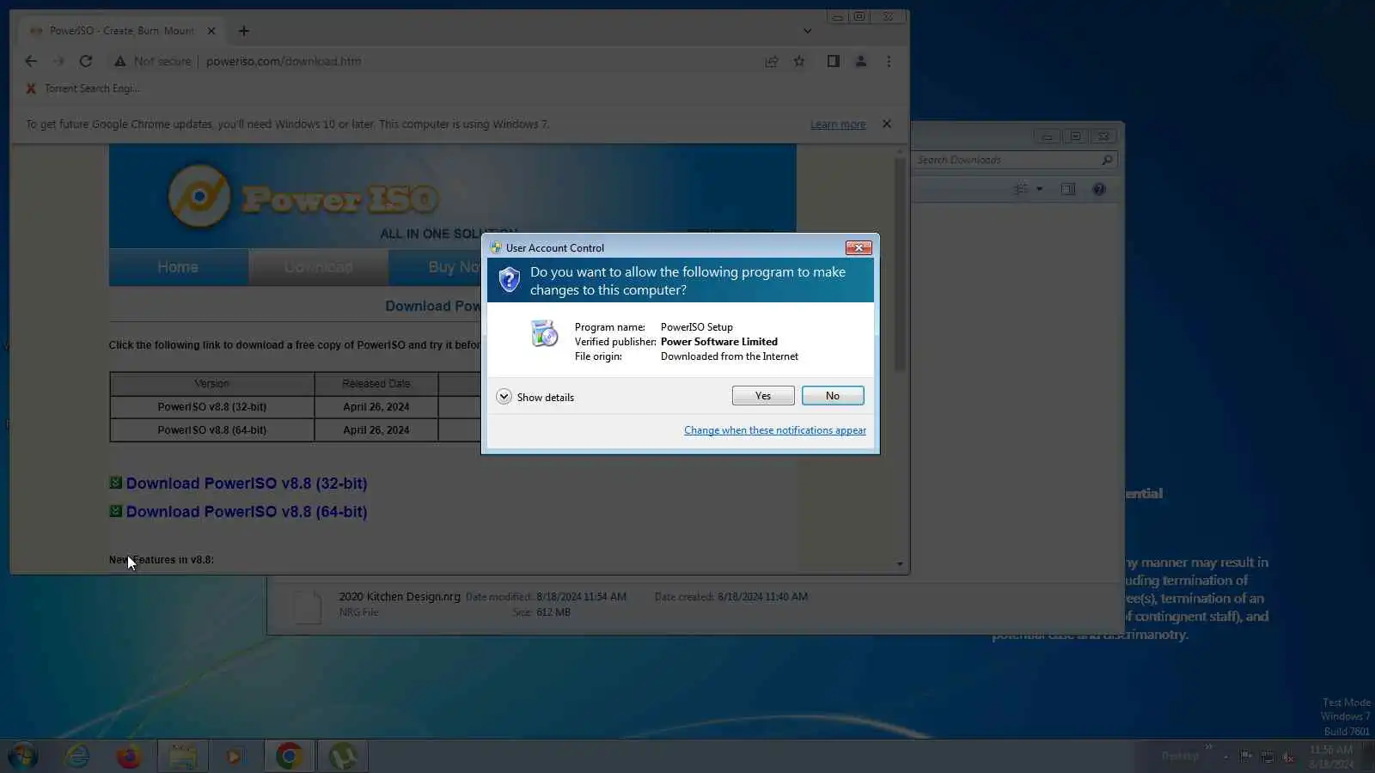Click the Chrome page vertical scrollbar

(900, 265)
